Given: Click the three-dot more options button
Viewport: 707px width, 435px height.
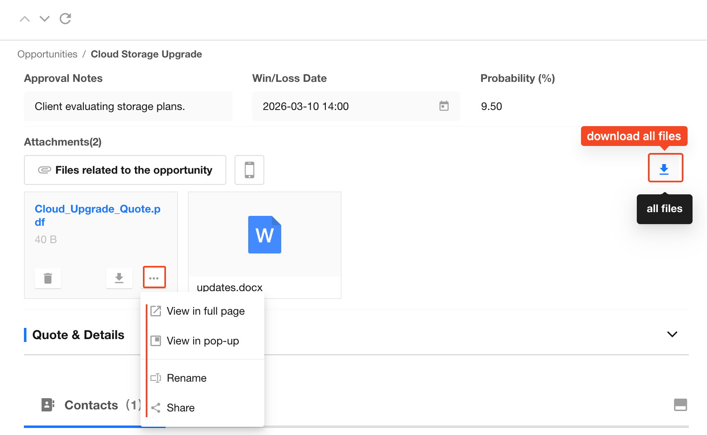Looking at the screenshot, I should click(x=154, y=277).
